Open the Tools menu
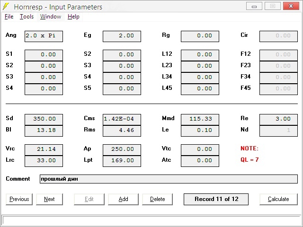This screenshot has width=303, height=227. pyautogui.click(x=27, y=17)
